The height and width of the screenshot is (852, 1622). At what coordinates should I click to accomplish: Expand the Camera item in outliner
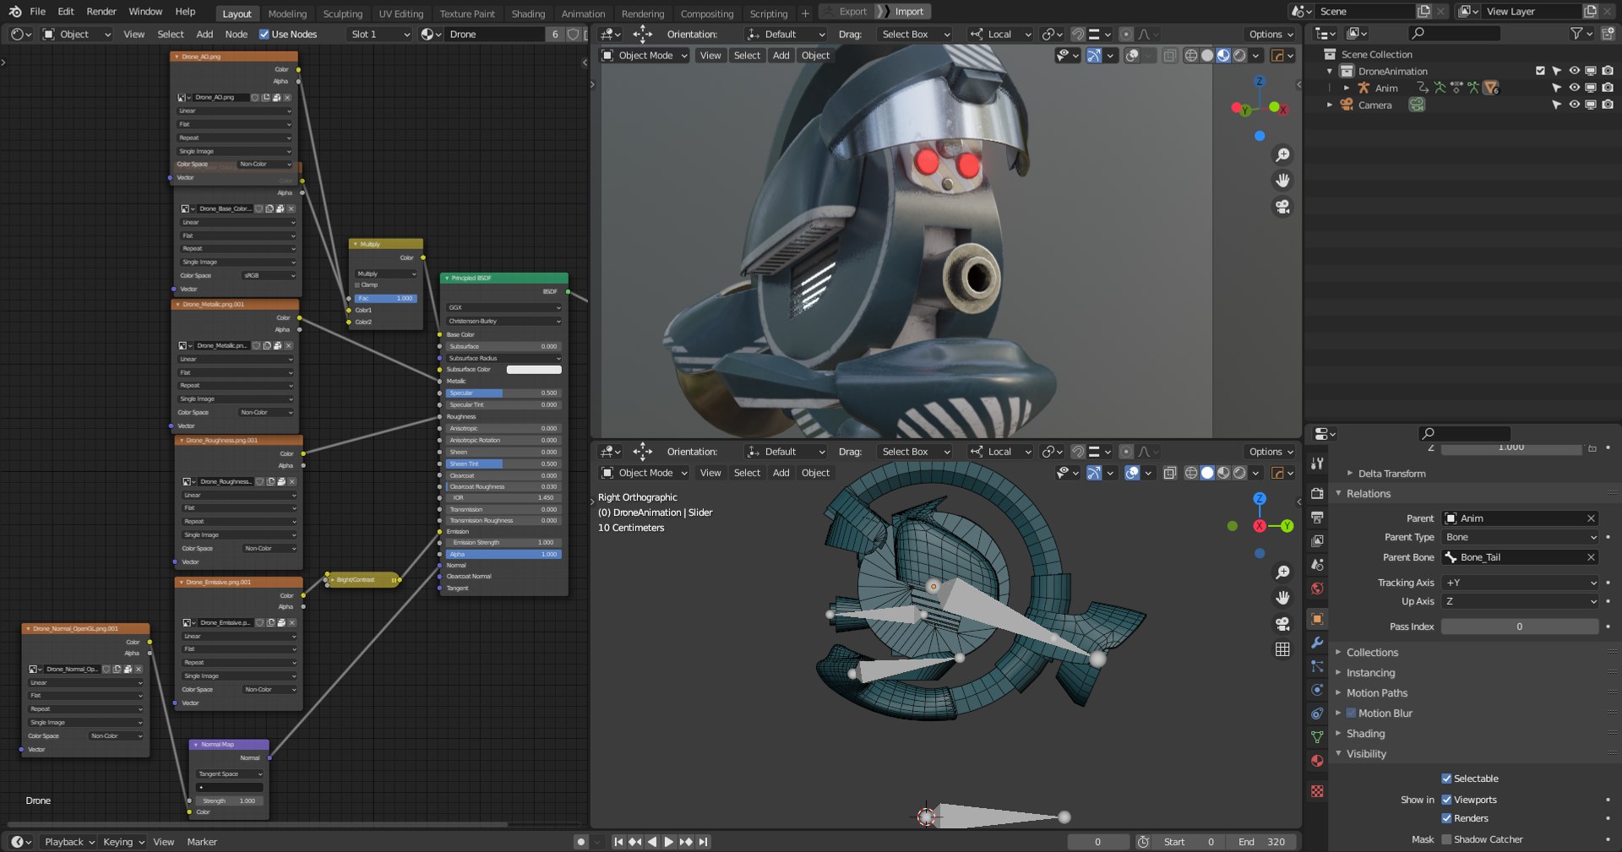pos(1330,105)
